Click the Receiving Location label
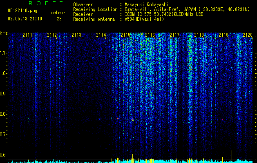257x163 pixels. tap(95, 9)
